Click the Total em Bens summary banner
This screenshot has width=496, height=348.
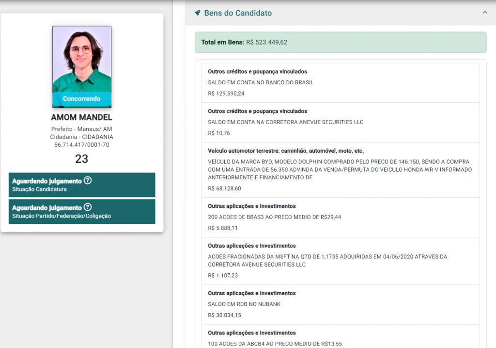pos(340,42)
